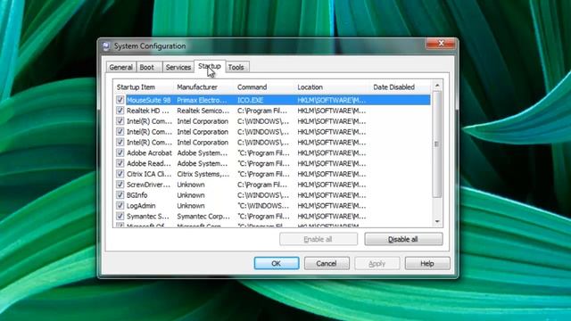The height and width of the screenshot is (321, 571).
Task: Confirm with the OK button
Action: pyautogui.click(x=277, y=263)
